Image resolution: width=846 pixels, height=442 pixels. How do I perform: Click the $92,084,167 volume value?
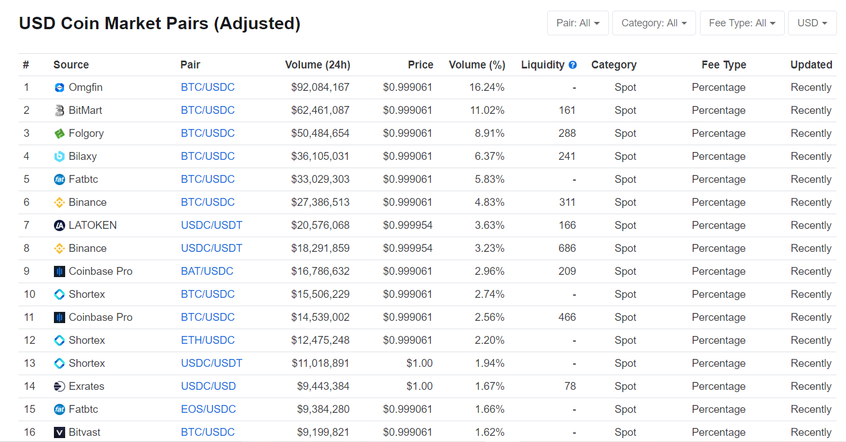coord(320,88)
